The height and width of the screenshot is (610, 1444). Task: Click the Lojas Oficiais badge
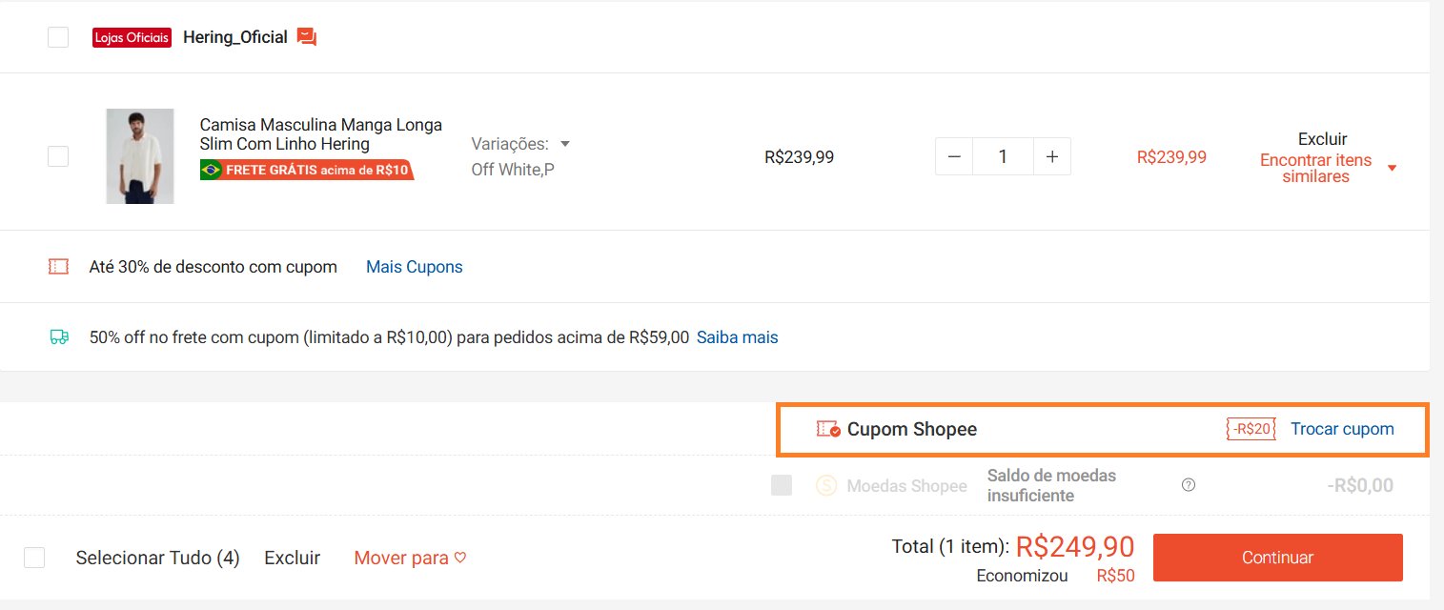click(132, 38)
